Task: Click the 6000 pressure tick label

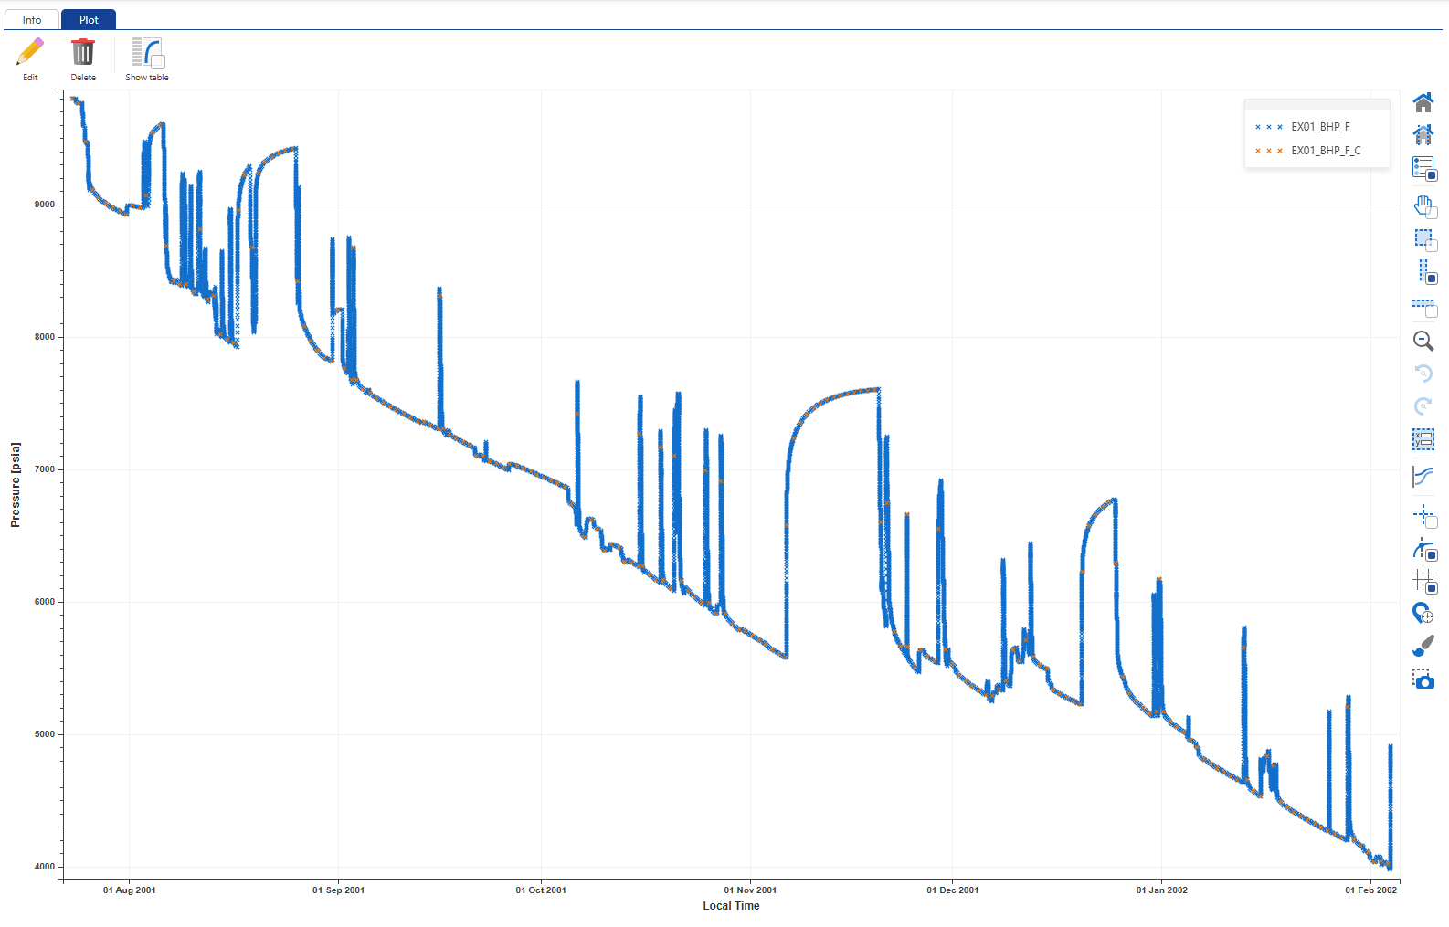Action: pyautogui.click(x=45, y=602)
